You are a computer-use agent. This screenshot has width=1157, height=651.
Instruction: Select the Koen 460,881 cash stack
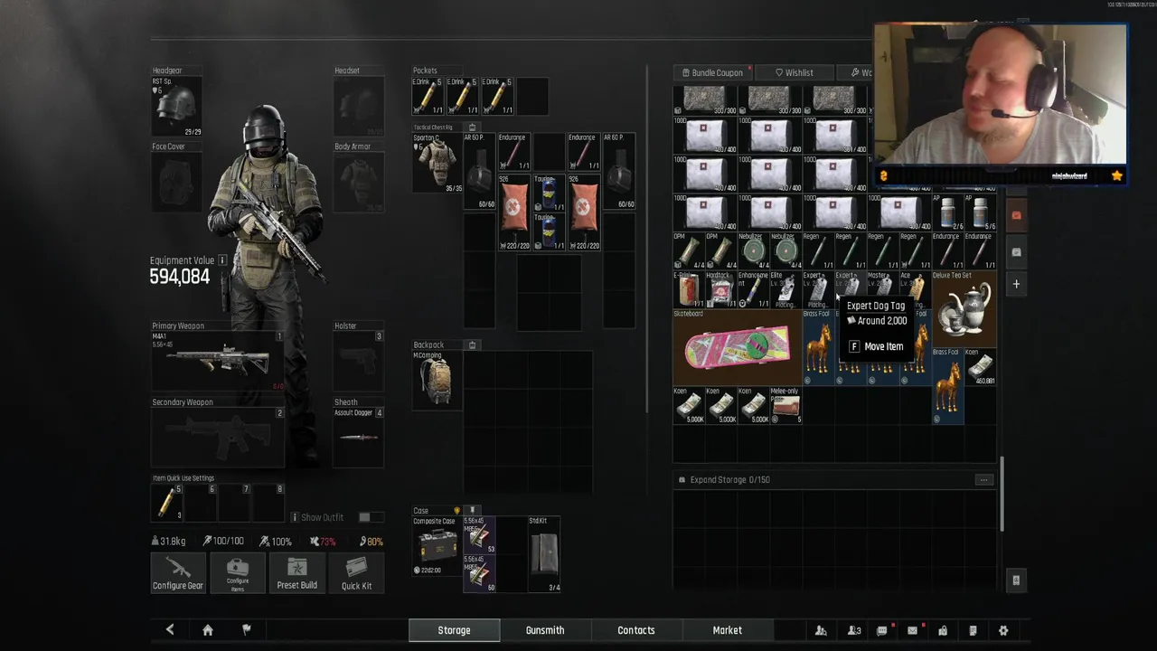point(980,367)
